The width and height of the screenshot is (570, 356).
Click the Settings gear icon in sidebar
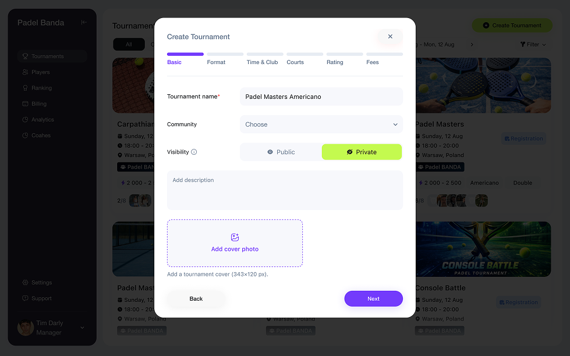click(x=25, y=283)
